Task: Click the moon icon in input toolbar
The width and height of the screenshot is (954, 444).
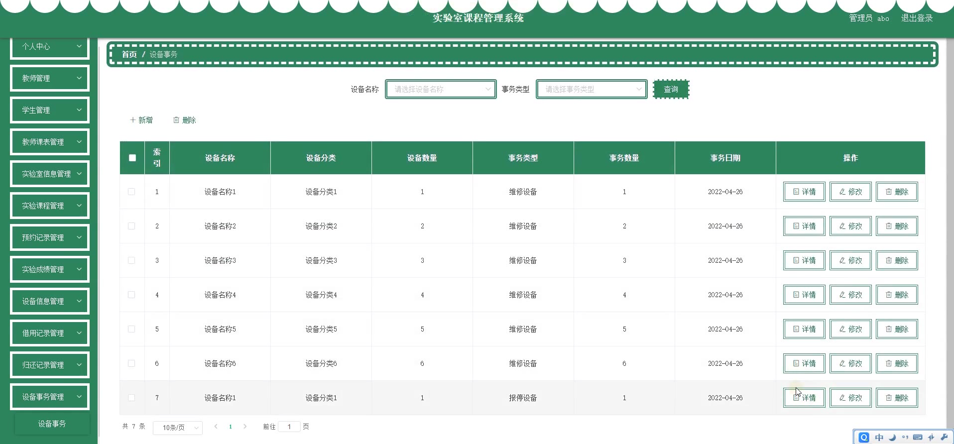Action: 892,438
